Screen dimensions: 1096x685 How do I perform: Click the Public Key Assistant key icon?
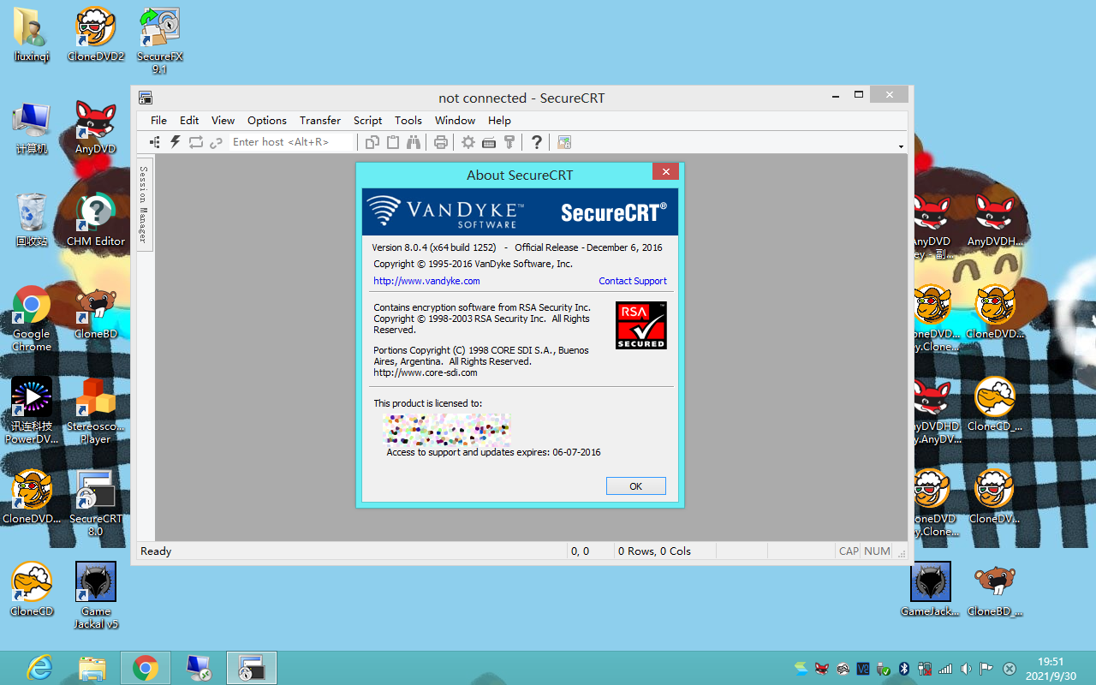click(x=509, y=142)
